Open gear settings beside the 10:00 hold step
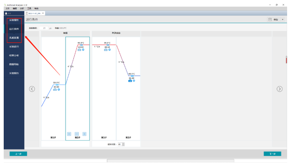 click(x=83, y=50)
